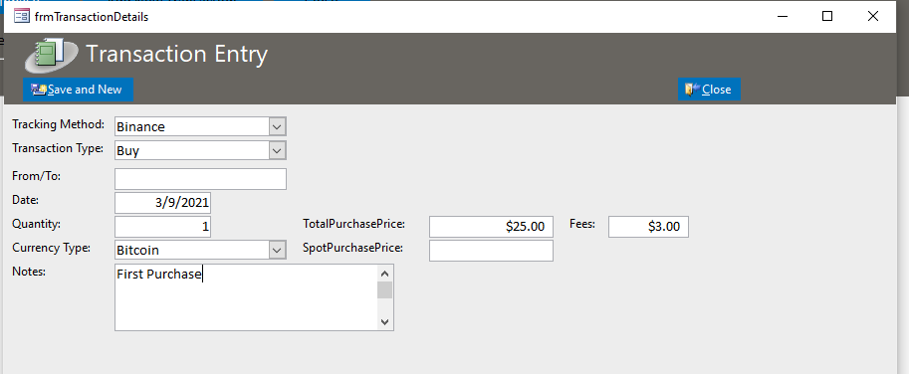Image resolution: width=909 pixels, height=374 pixels.
Task: Click the TotalPurchasePrice field showing $25.00
Action: [x=491, y=227]
